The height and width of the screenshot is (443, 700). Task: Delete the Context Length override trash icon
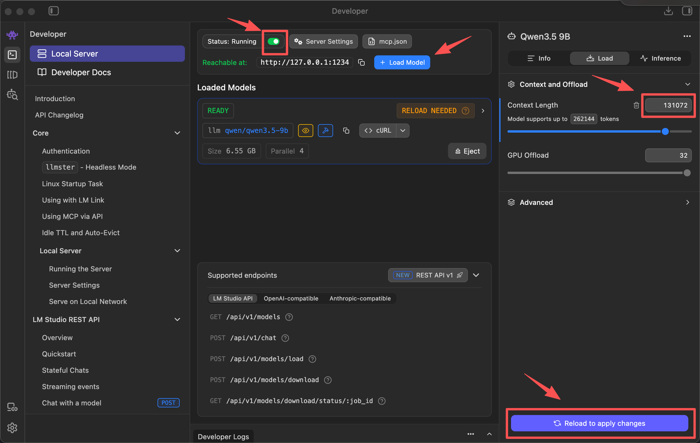(x=636, y=105)
